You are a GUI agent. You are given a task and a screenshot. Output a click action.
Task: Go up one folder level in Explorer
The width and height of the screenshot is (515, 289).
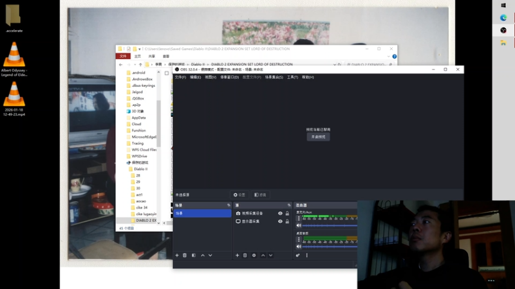coord(140,65)
